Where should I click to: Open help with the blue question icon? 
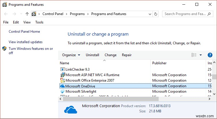point(210,55)
